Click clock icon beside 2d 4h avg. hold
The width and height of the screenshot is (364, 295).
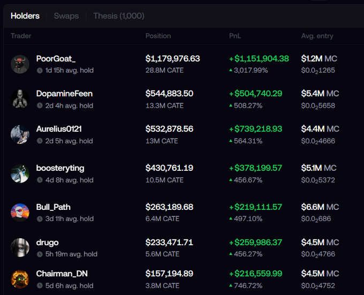[40, 105]
